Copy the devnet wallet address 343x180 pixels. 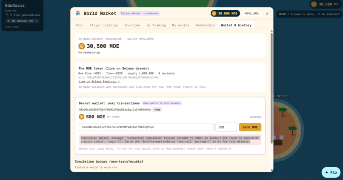point(157,110)
